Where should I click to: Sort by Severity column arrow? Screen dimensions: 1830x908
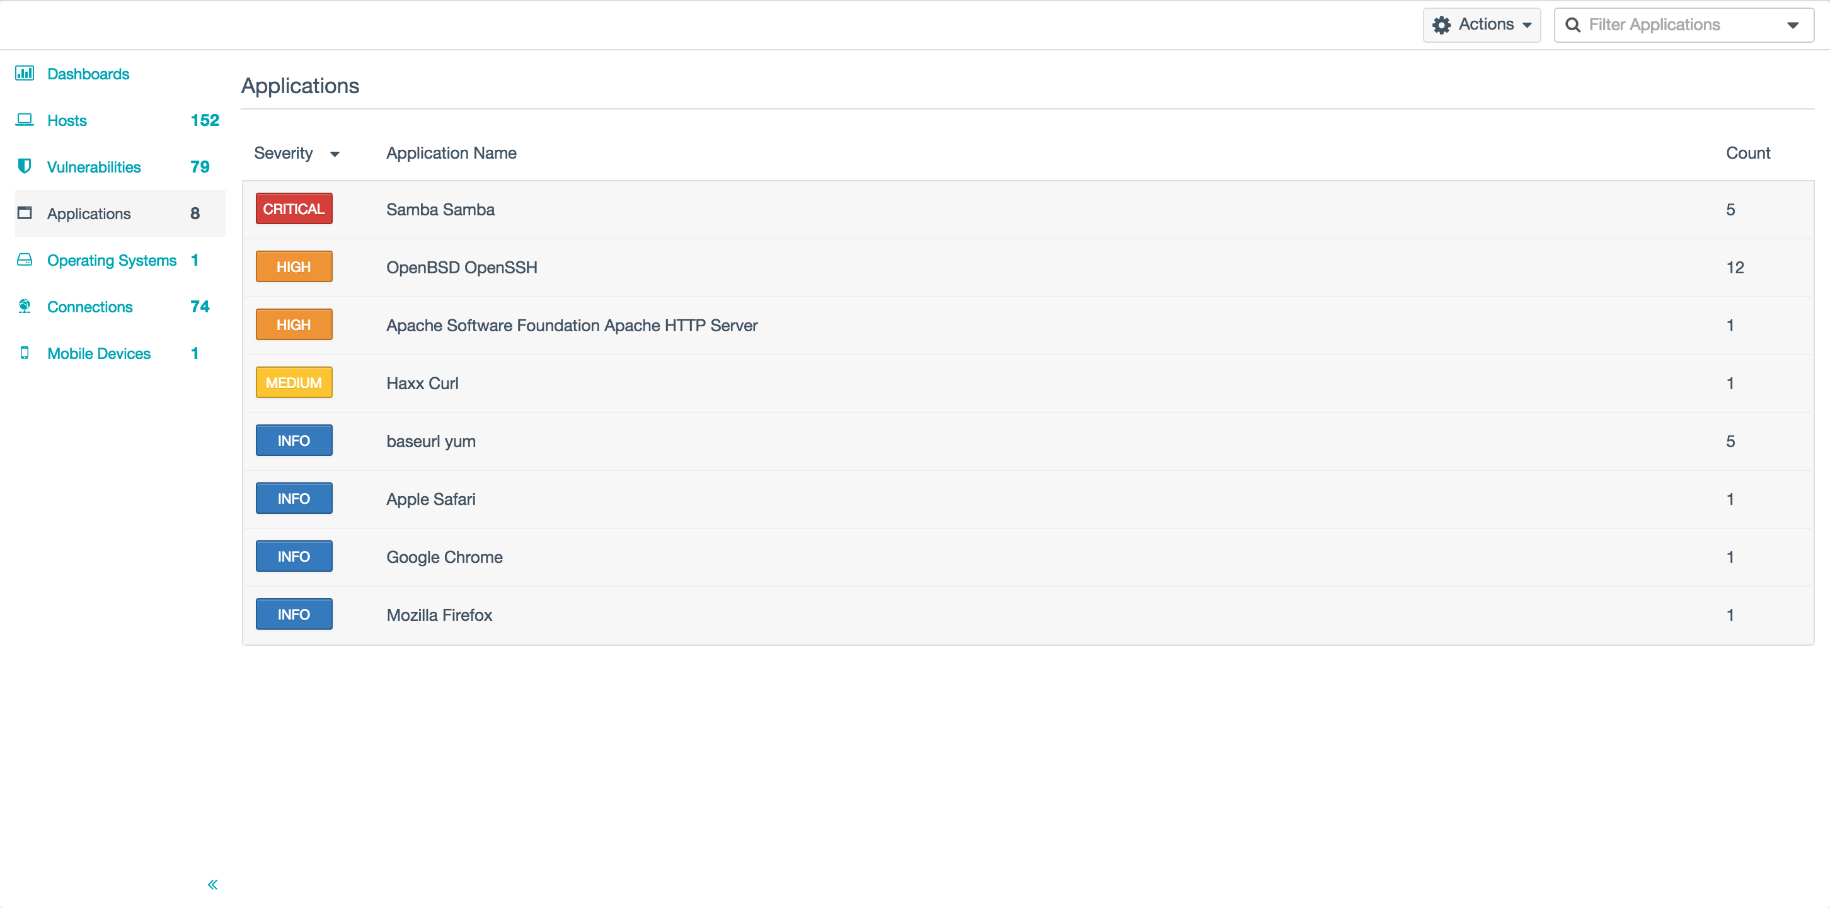coord(335,154)
